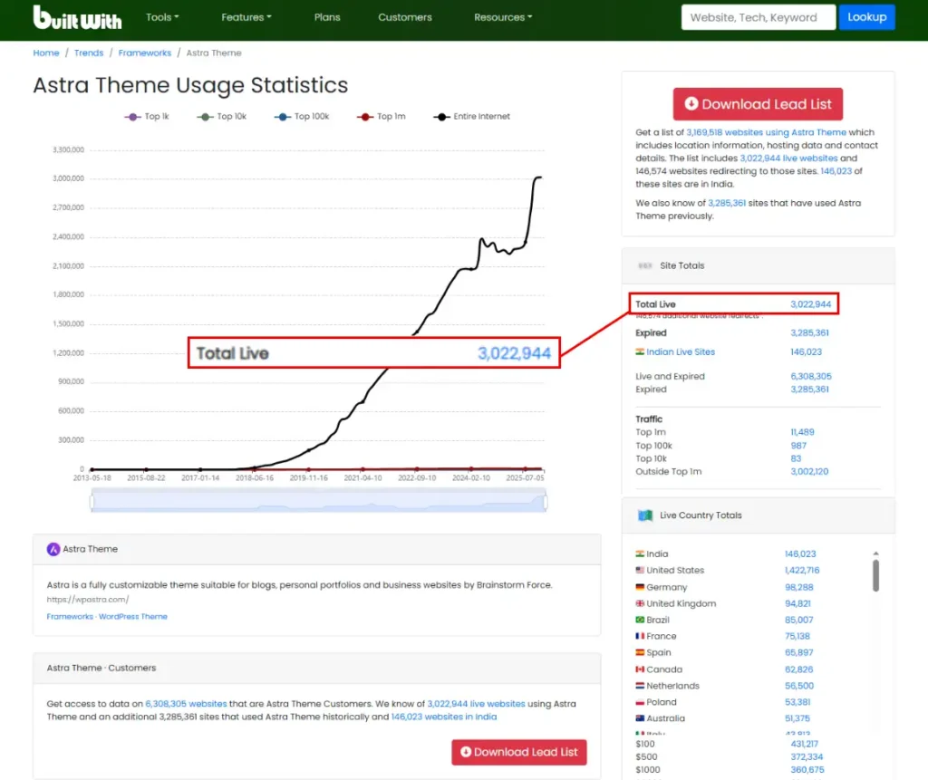Open the Tools dropdown menu
This screenshot has height=780, width=928.
(162, 17)
